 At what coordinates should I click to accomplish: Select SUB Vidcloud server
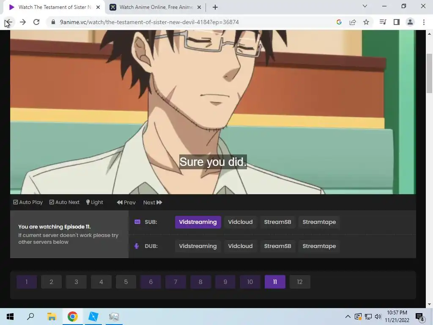[240, 222]
